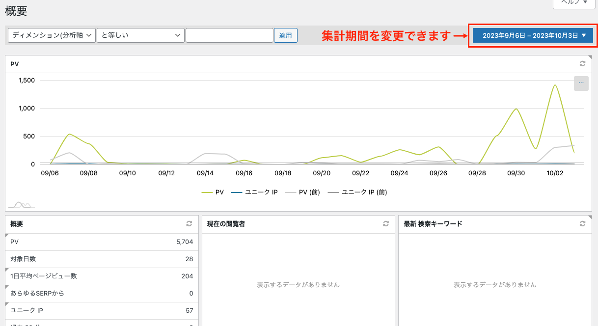598x326 pixels.
Task: Refresh the 現在の閲覧者 panel
Action: 386,224
